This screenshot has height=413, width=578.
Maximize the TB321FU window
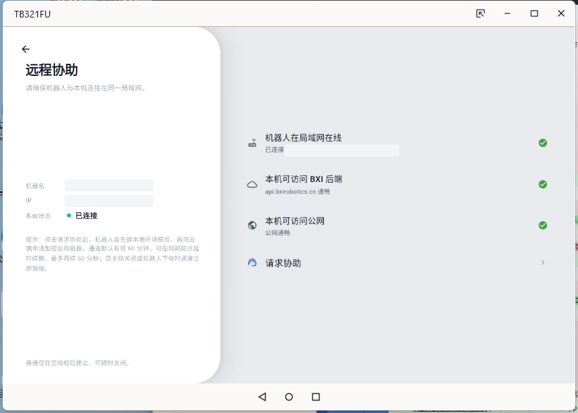pyautogui.click(x=534, y=13)
